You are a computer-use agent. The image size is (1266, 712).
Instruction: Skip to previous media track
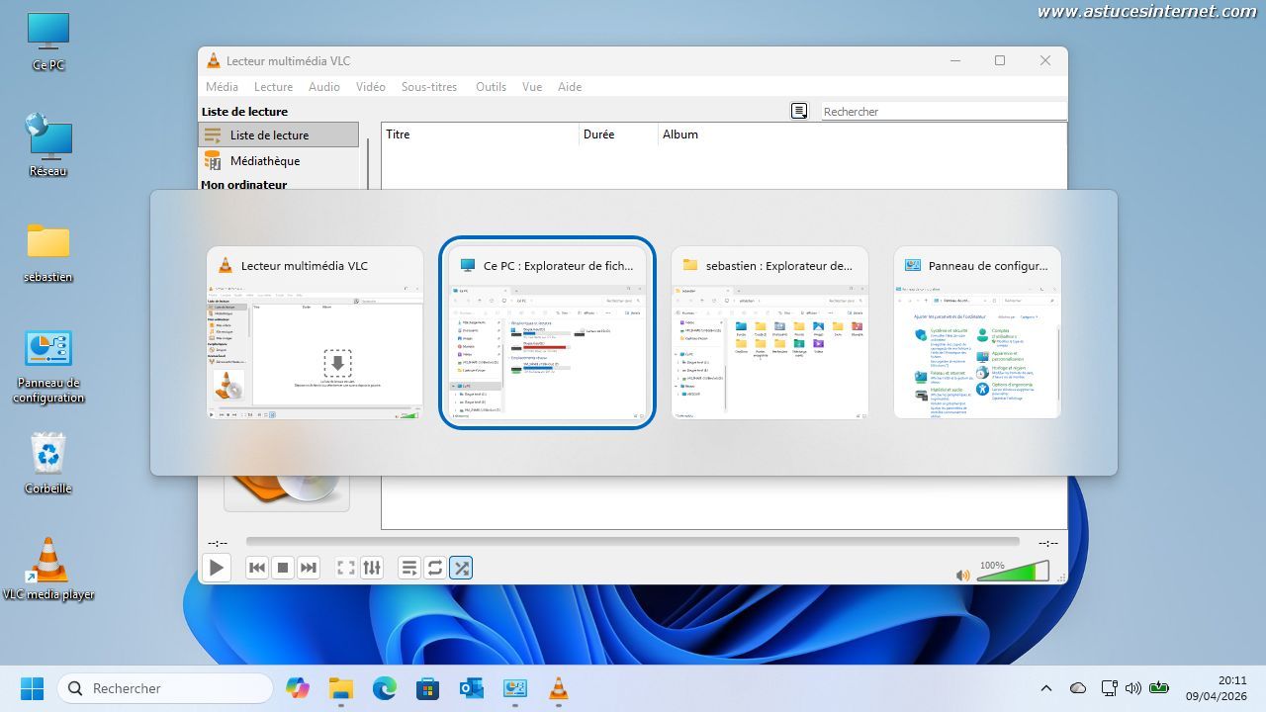pos(257,568)
